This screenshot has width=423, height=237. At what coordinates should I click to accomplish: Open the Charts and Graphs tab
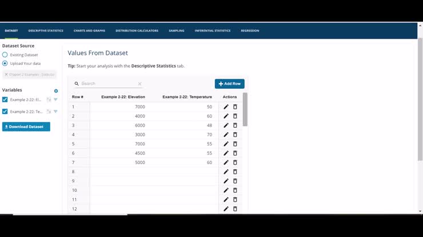coord(89,31)
